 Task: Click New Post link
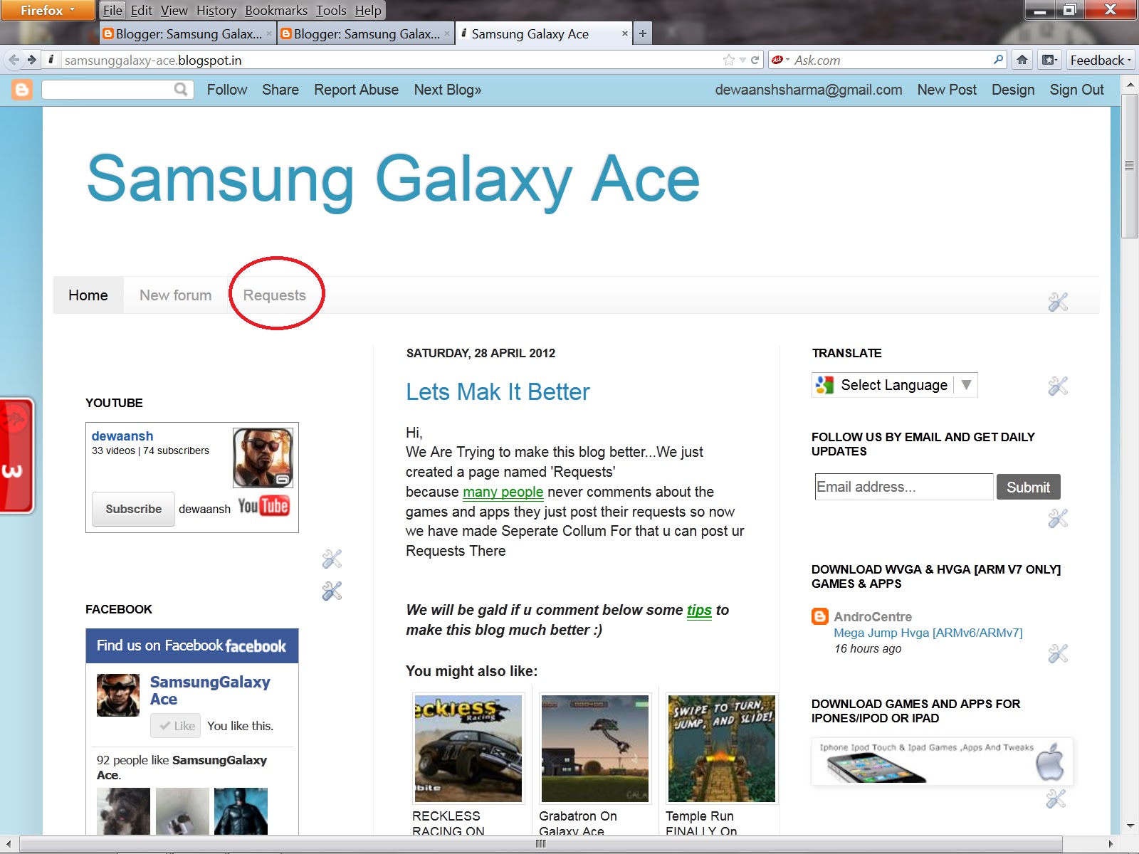coord(947,90)
